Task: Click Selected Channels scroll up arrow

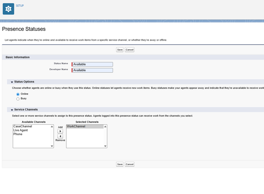Action: [105, 126]
